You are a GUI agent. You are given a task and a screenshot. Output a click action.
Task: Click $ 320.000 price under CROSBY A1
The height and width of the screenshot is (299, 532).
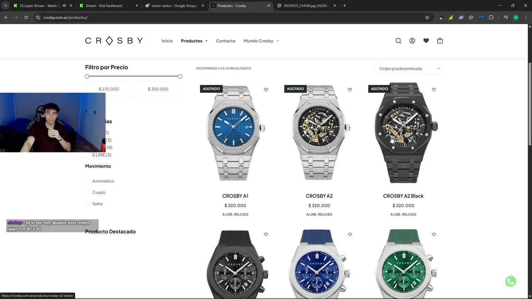click(x=235, y=206)
